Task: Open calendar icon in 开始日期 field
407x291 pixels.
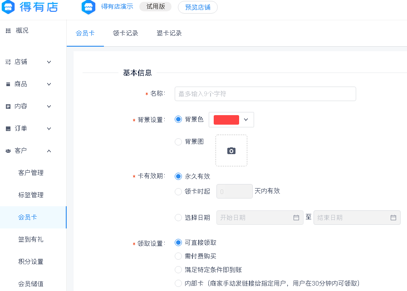Action: pyautogui.click(x=296, y=218)
